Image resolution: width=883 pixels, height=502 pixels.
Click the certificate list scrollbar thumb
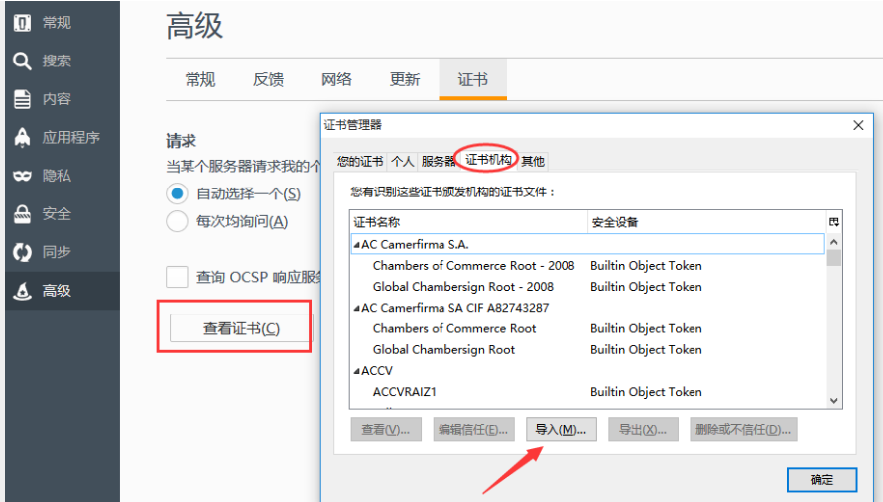(834, 258)
